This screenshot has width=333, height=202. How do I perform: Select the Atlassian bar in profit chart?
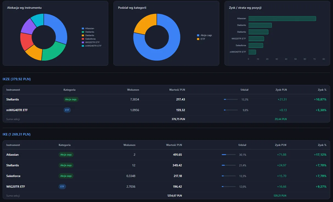(x=282, y=18)
